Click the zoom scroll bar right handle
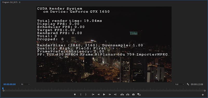This screenshot has width=208, height=98. tap(205, 91)
